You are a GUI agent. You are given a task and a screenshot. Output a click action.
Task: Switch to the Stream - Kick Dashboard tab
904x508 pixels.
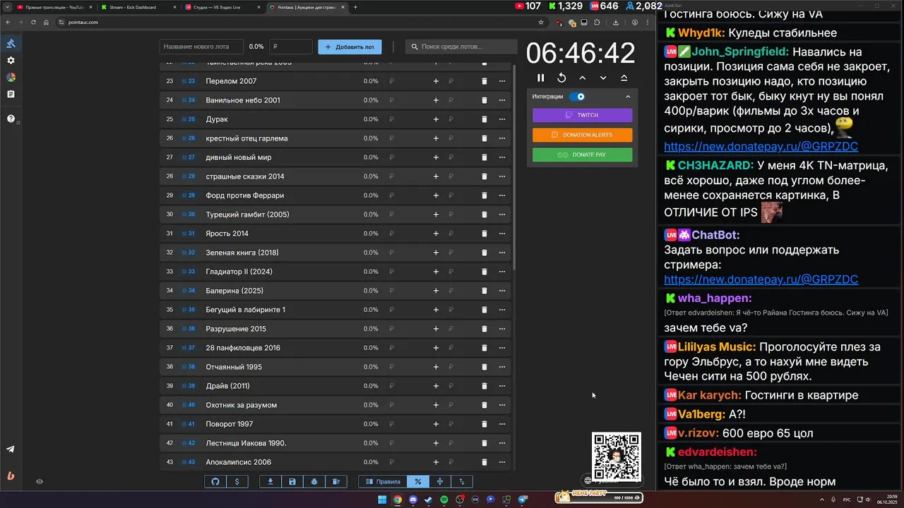138,7
